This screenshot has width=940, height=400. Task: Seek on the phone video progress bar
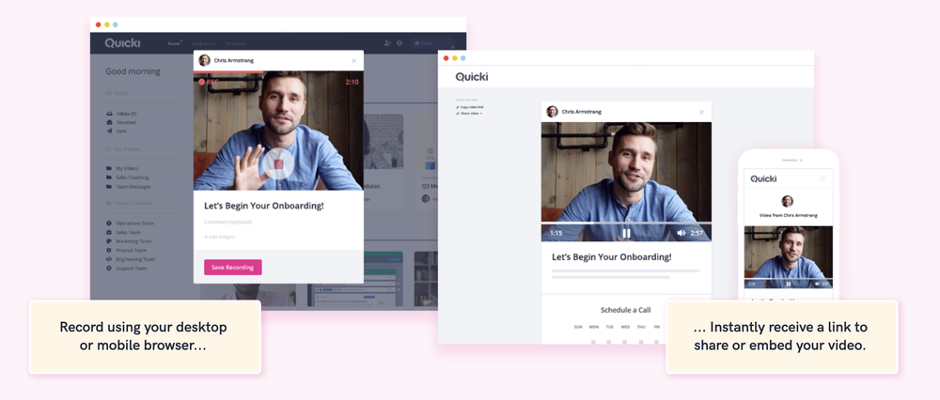click(x=789, y=279)
